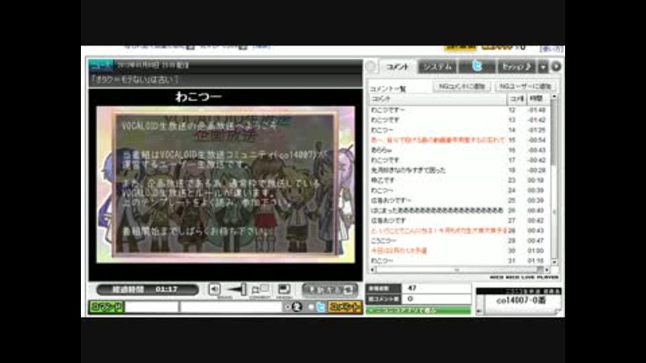The height and width of the screenshot is (363, 646).
Task: Select comment number 18 row
Action: click(x=459, y=170)
